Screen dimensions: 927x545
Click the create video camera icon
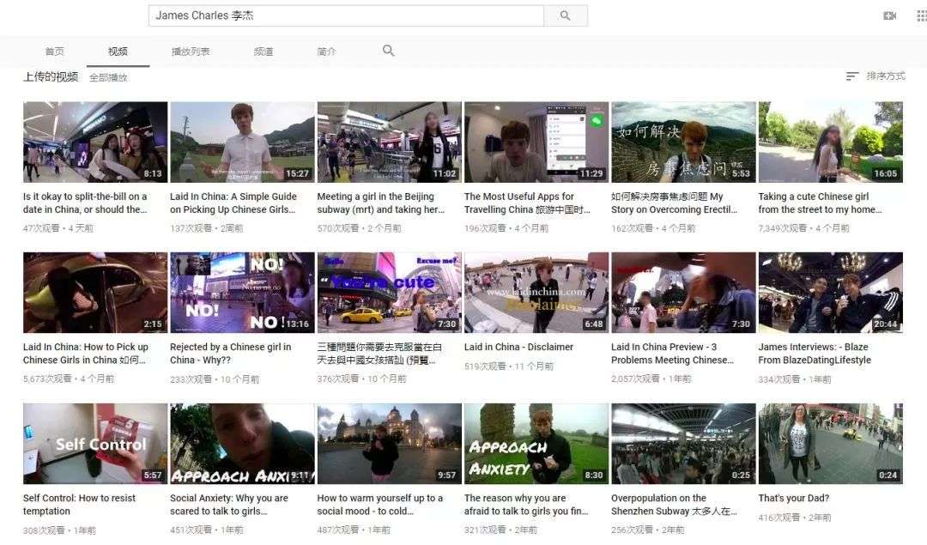click(889, 15)
